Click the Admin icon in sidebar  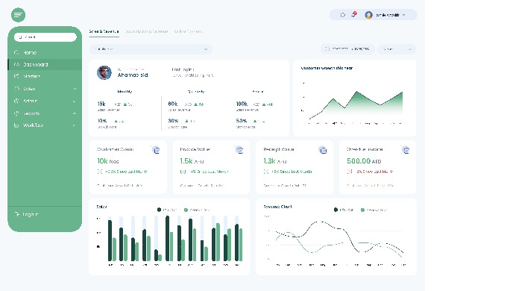[x=16, y=101]
